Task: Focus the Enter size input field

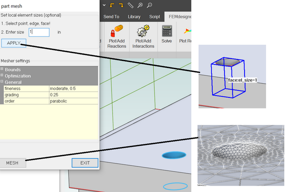Action: coord(39,32)
